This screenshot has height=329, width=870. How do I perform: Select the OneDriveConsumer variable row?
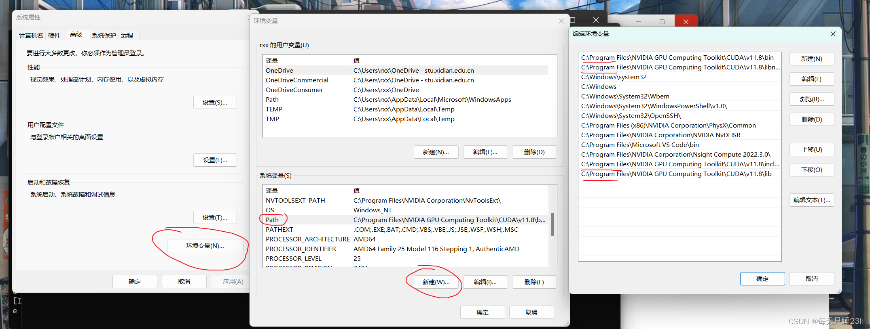coord(406,90)
